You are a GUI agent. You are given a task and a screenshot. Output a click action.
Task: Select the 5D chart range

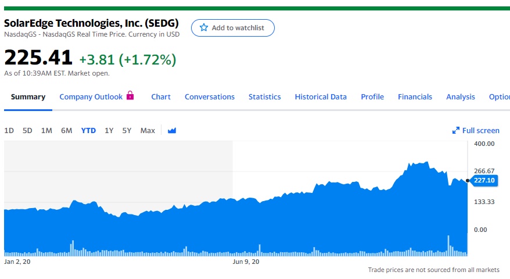27,131
